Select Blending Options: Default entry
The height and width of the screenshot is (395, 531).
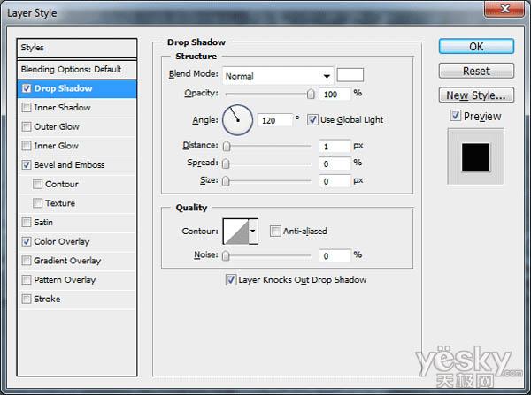click(77, 69)
